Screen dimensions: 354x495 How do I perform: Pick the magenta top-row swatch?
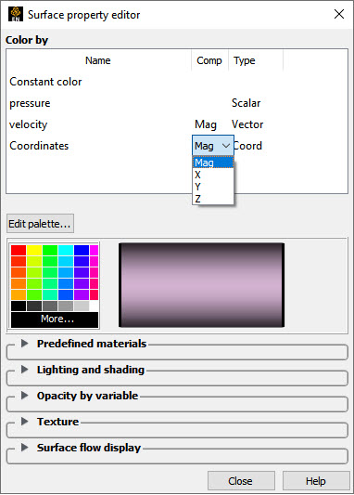tap(95, 250)
